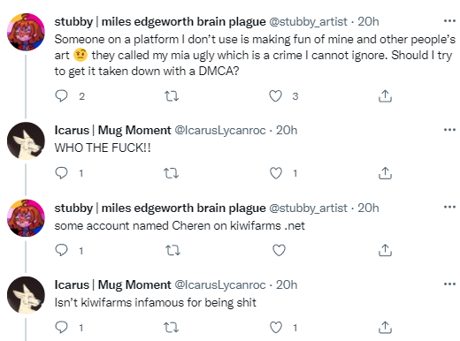Viewport: 460px width, 341px height.
Task: Reply to the 'WHO THE FUCK!!' tweet
Action: (61, 173)
